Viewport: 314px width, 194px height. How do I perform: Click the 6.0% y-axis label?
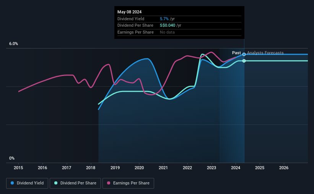13,44
